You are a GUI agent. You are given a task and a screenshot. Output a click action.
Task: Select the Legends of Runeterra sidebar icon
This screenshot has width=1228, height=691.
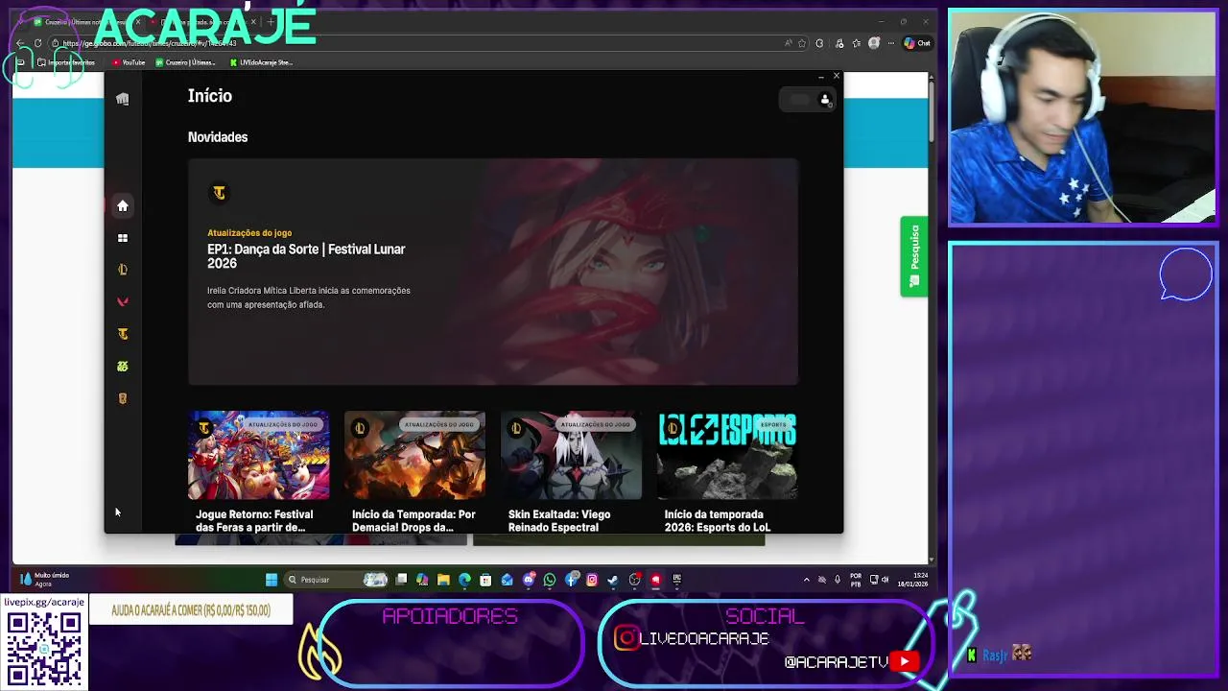point(123,398)
